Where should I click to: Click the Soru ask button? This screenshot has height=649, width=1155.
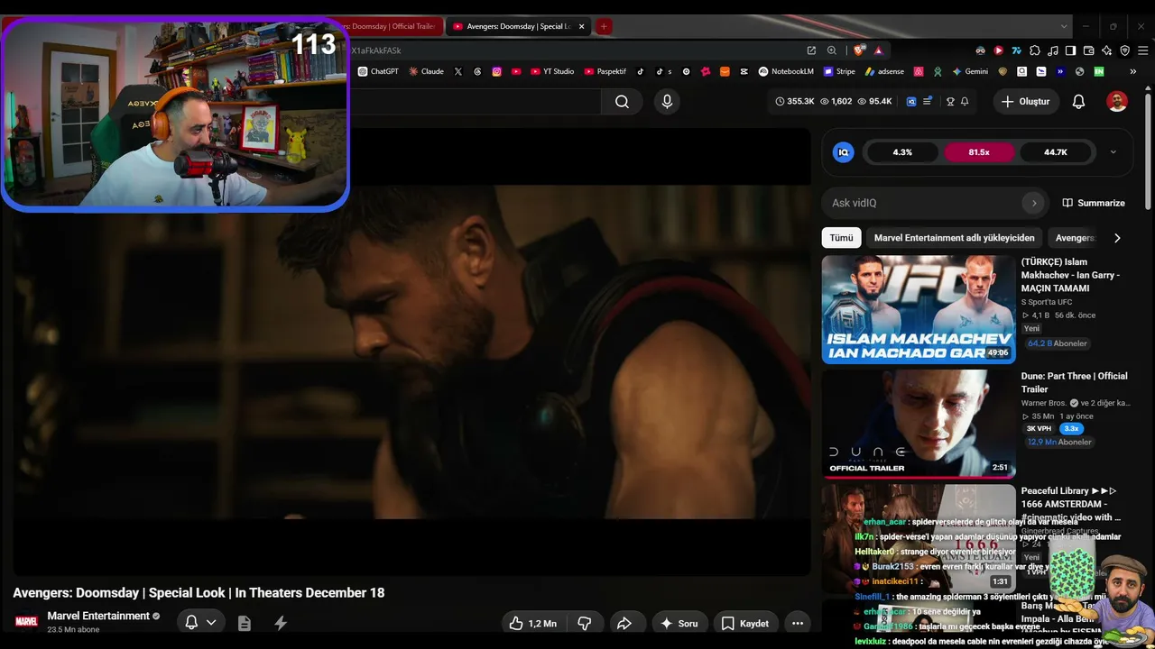679,623
